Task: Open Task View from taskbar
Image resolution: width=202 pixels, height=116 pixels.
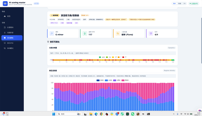Action: [85, 114]
